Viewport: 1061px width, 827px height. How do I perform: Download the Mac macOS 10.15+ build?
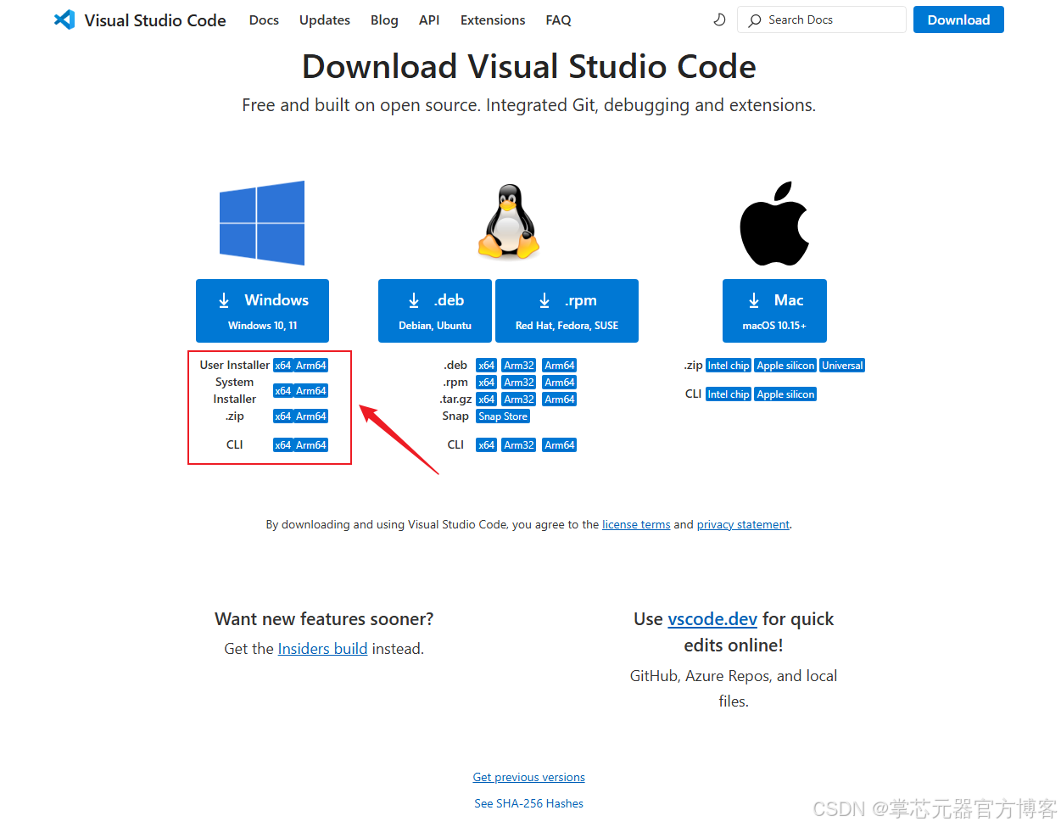774,310
